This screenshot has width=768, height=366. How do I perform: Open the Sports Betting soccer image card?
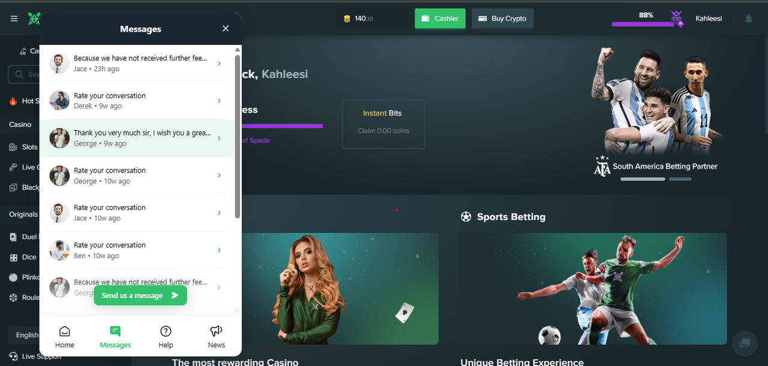(x=593, y=289)
